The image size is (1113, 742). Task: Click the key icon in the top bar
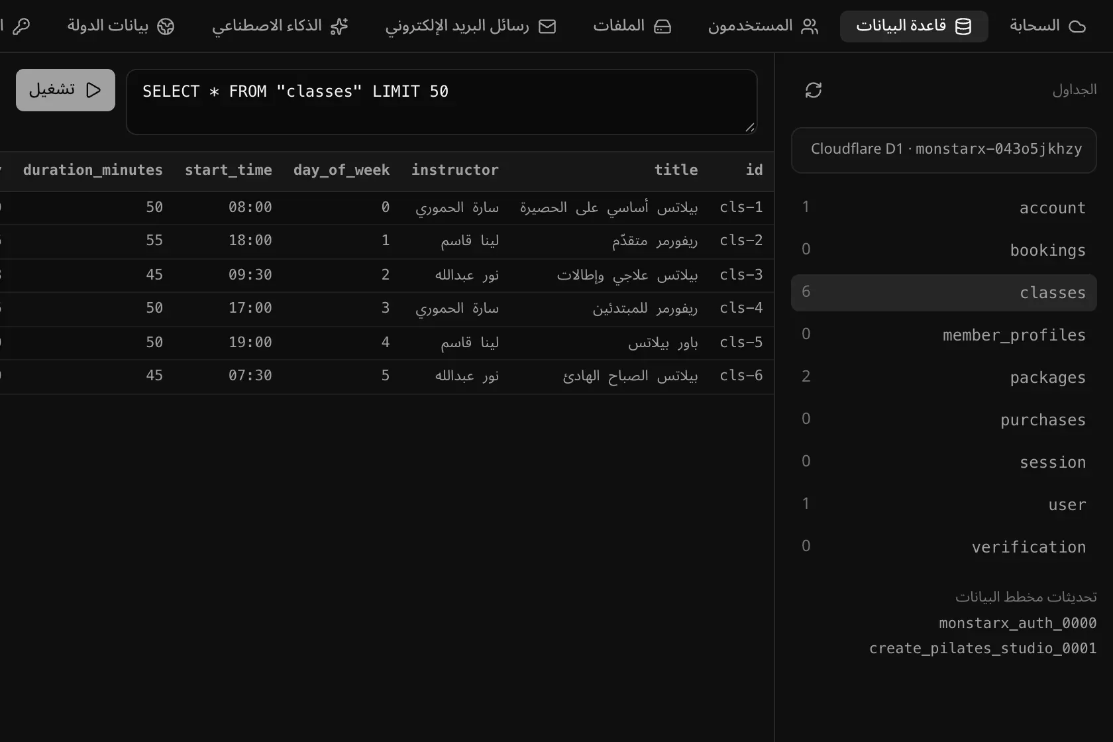tap(21, 26)
